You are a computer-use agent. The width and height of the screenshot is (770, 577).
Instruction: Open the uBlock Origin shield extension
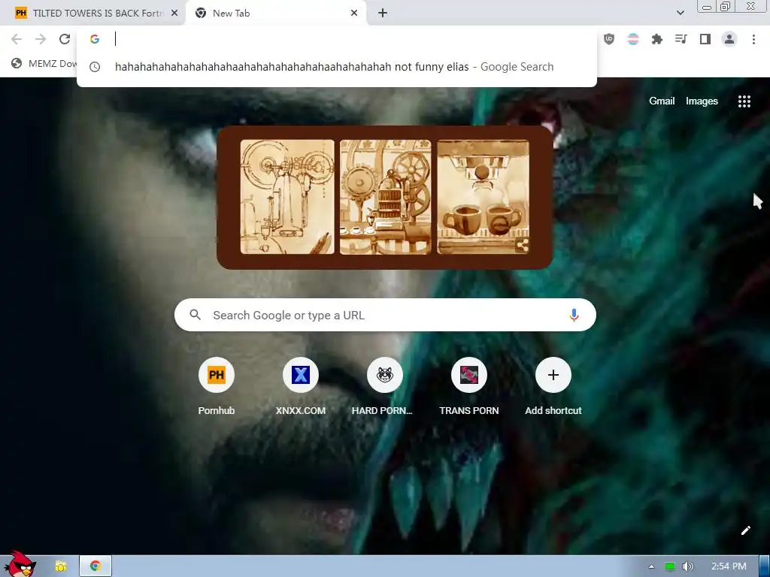point(609,39)
